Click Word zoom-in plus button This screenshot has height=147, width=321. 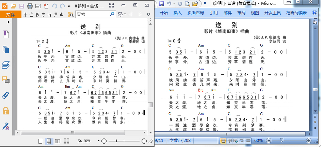pos(309,141)
